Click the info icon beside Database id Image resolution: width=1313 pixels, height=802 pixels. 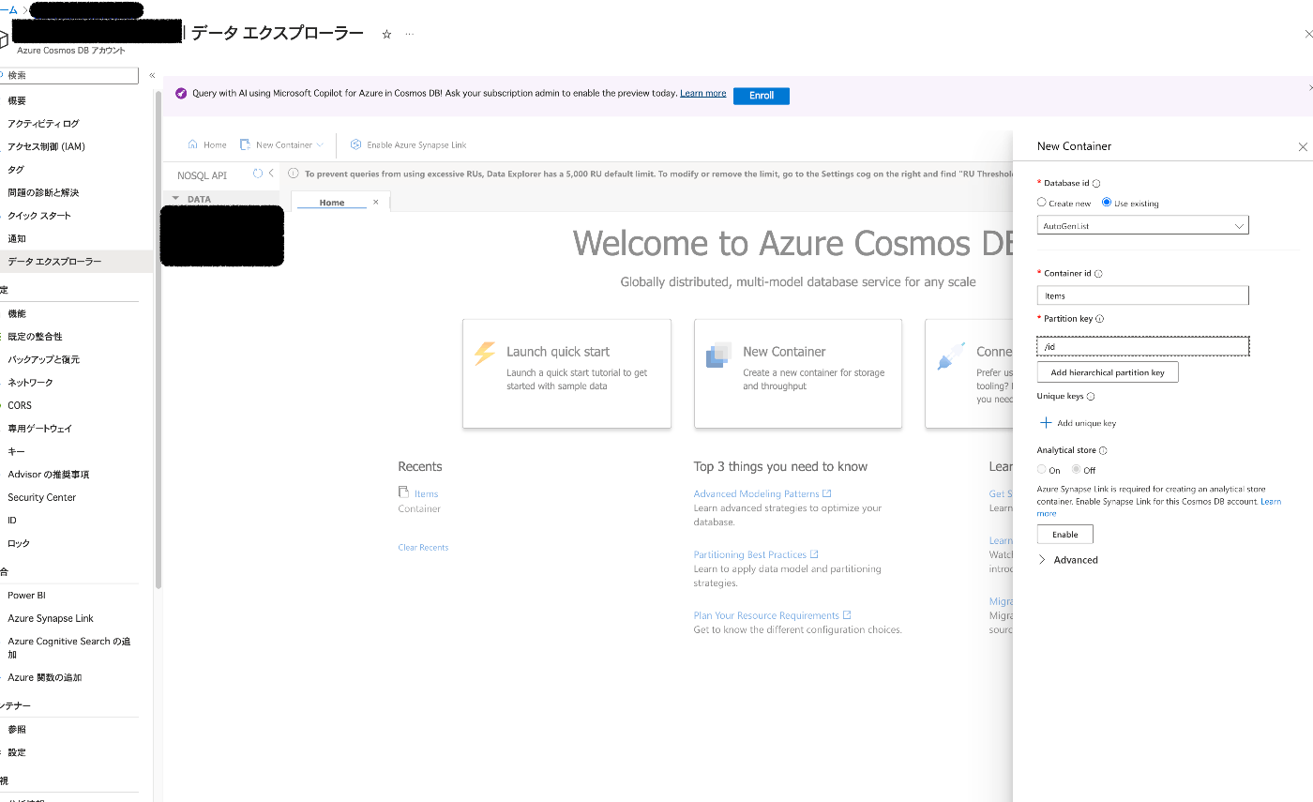[1096, 184]
